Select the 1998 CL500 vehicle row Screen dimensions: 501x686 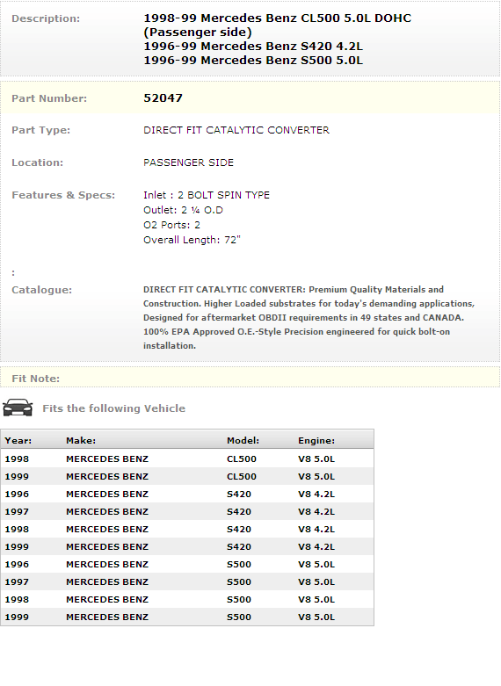pos(187,459)
